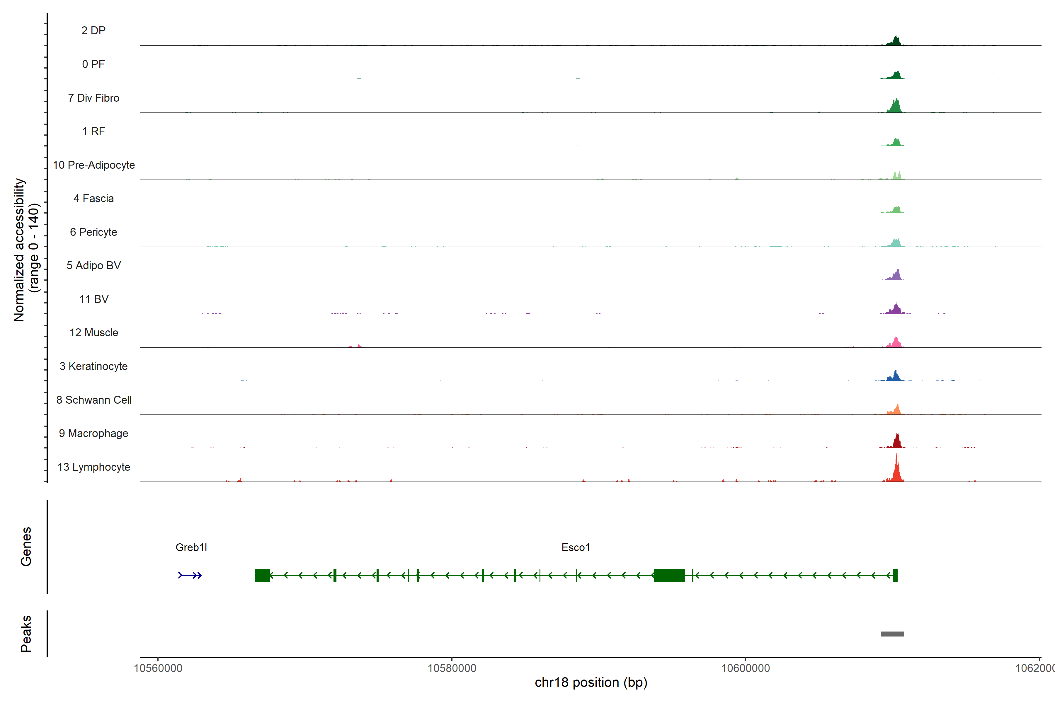
Task: Click the Esco1 leftmost exon block
Action: [262, 575]
